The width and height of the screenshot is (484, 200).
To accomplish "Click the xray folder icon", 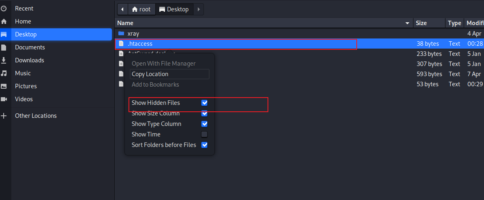I will [121, 34].
